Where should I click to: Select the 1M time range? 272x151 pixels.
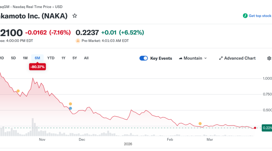[x=25, y=58]
